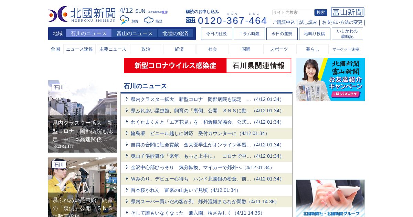
Task: Open 国際 menu item
Action: (246, 49)
